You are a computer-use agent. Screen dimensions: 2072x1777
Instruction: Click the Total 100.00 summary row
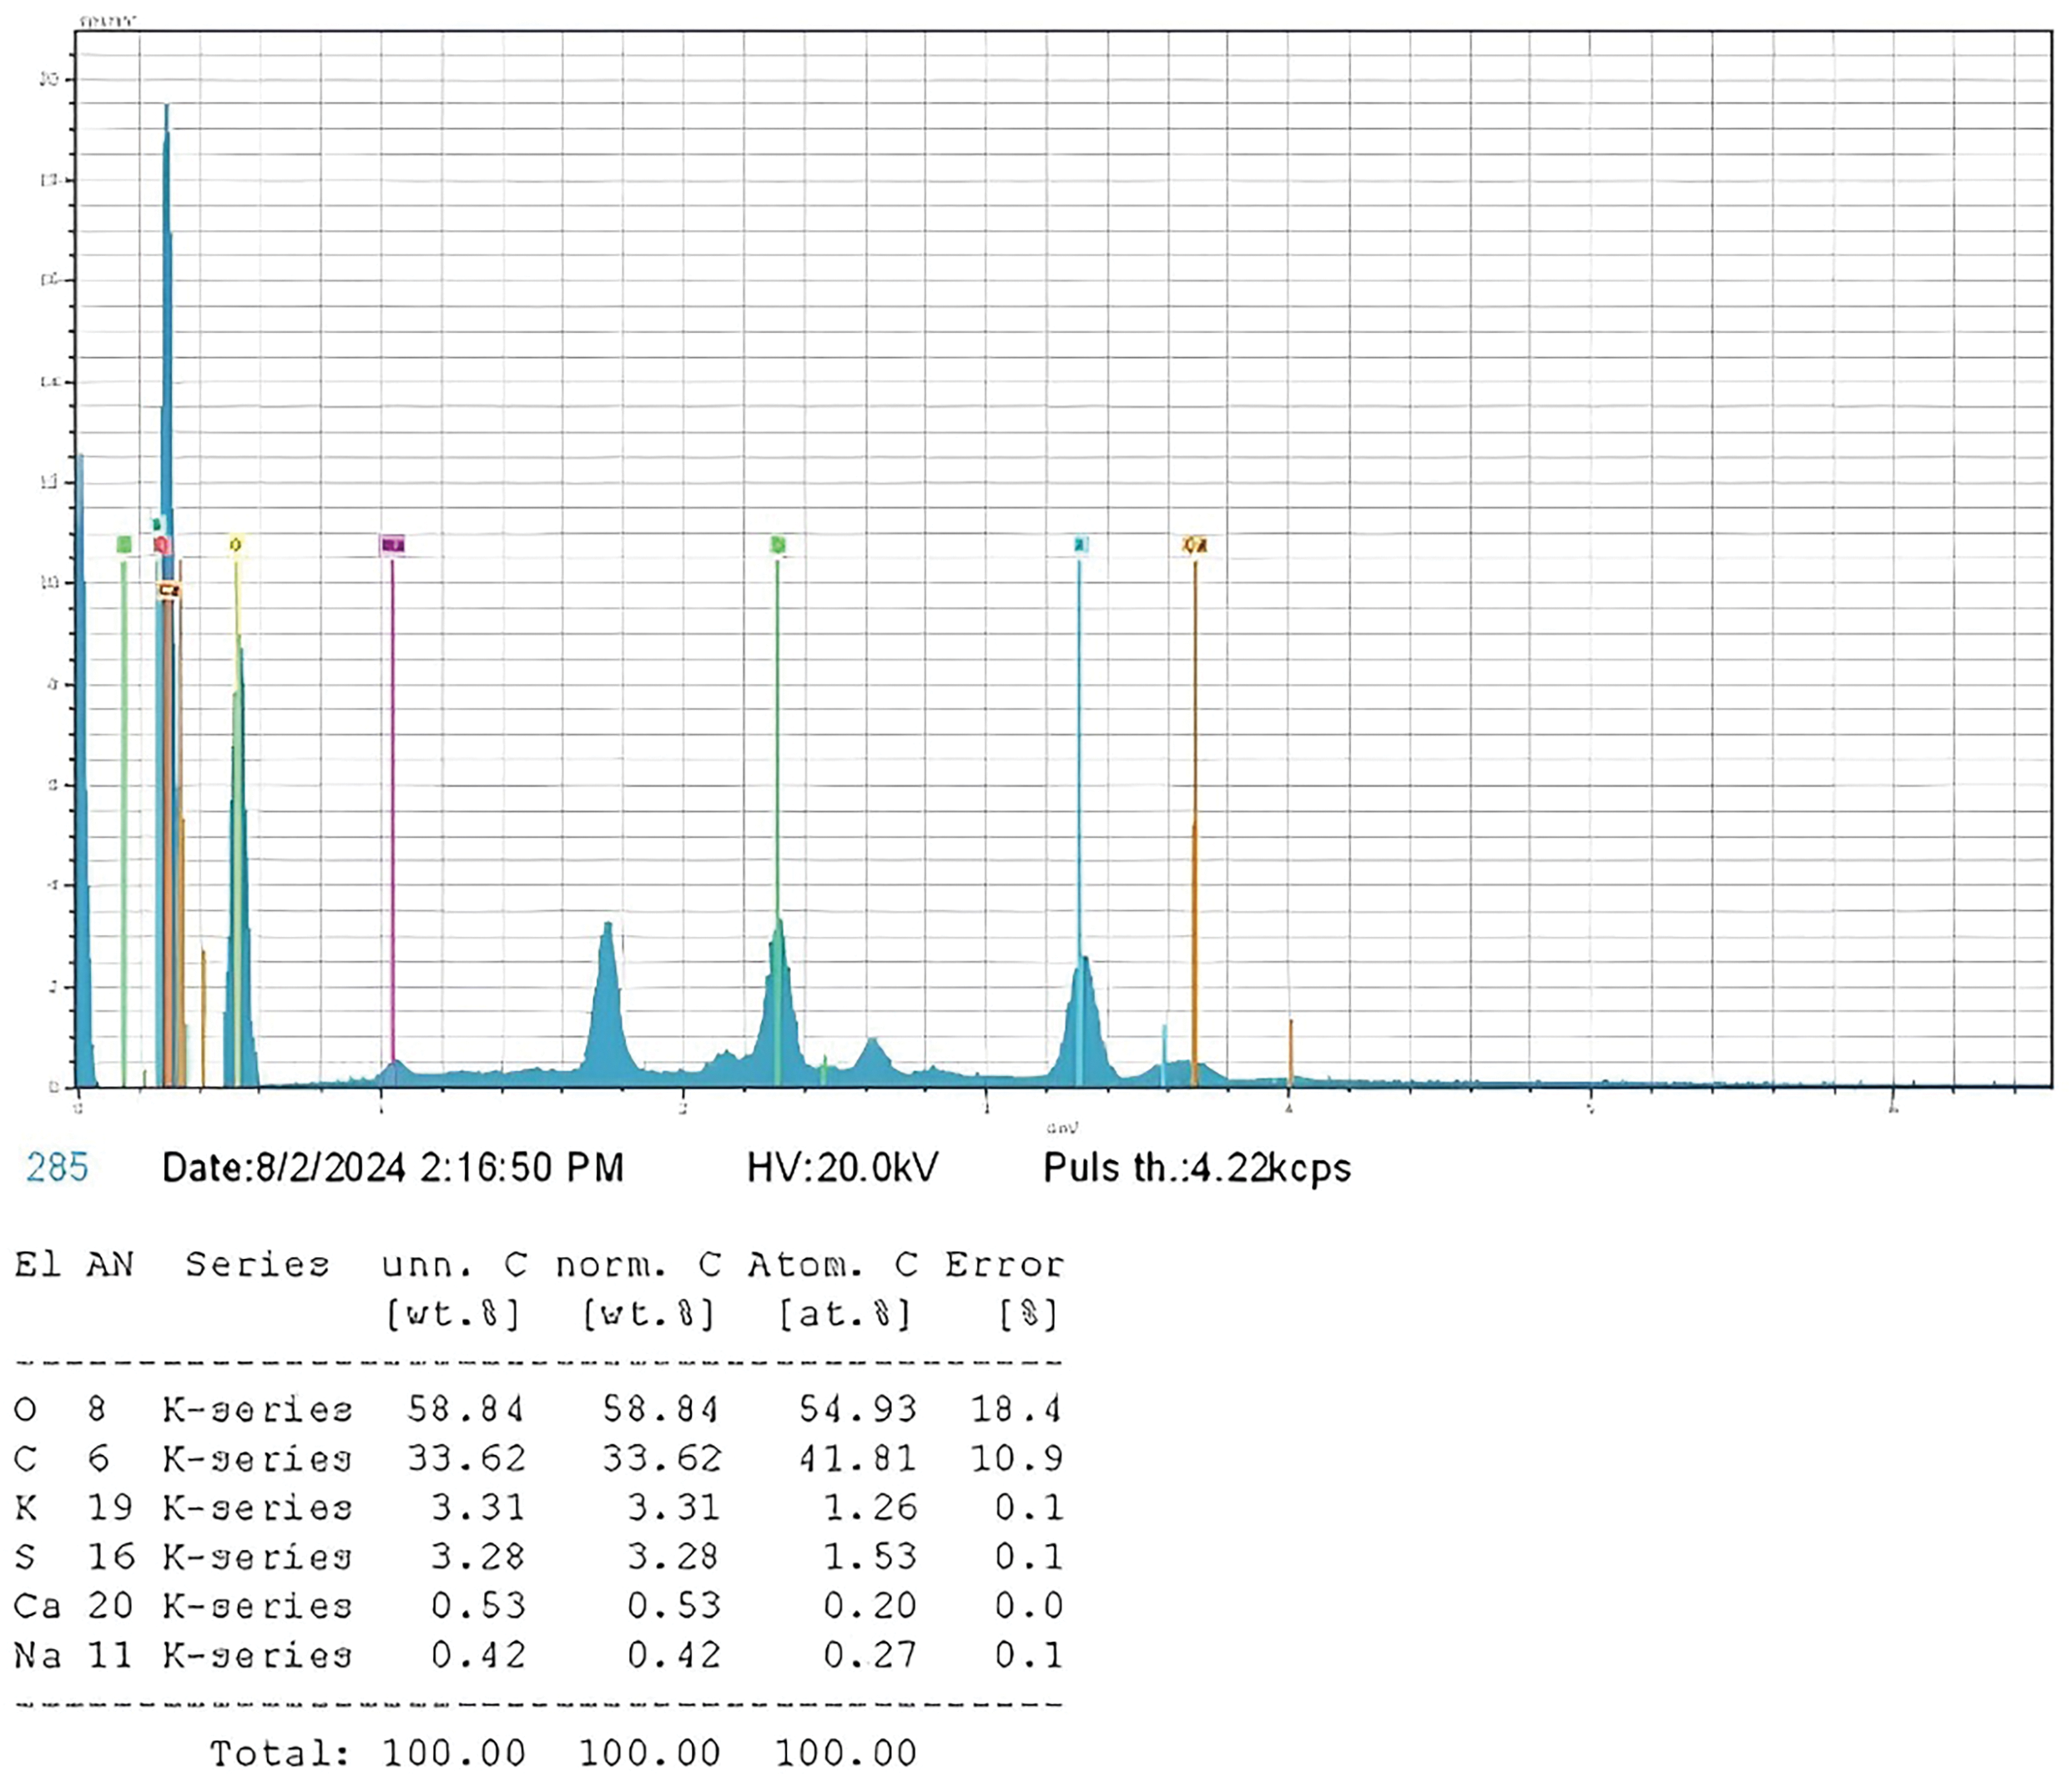[562, 1753]
